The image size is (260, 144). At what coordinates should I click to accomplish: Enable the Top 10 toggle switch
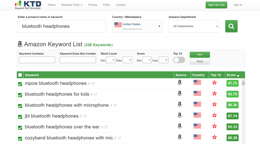[x=179, y=60]
